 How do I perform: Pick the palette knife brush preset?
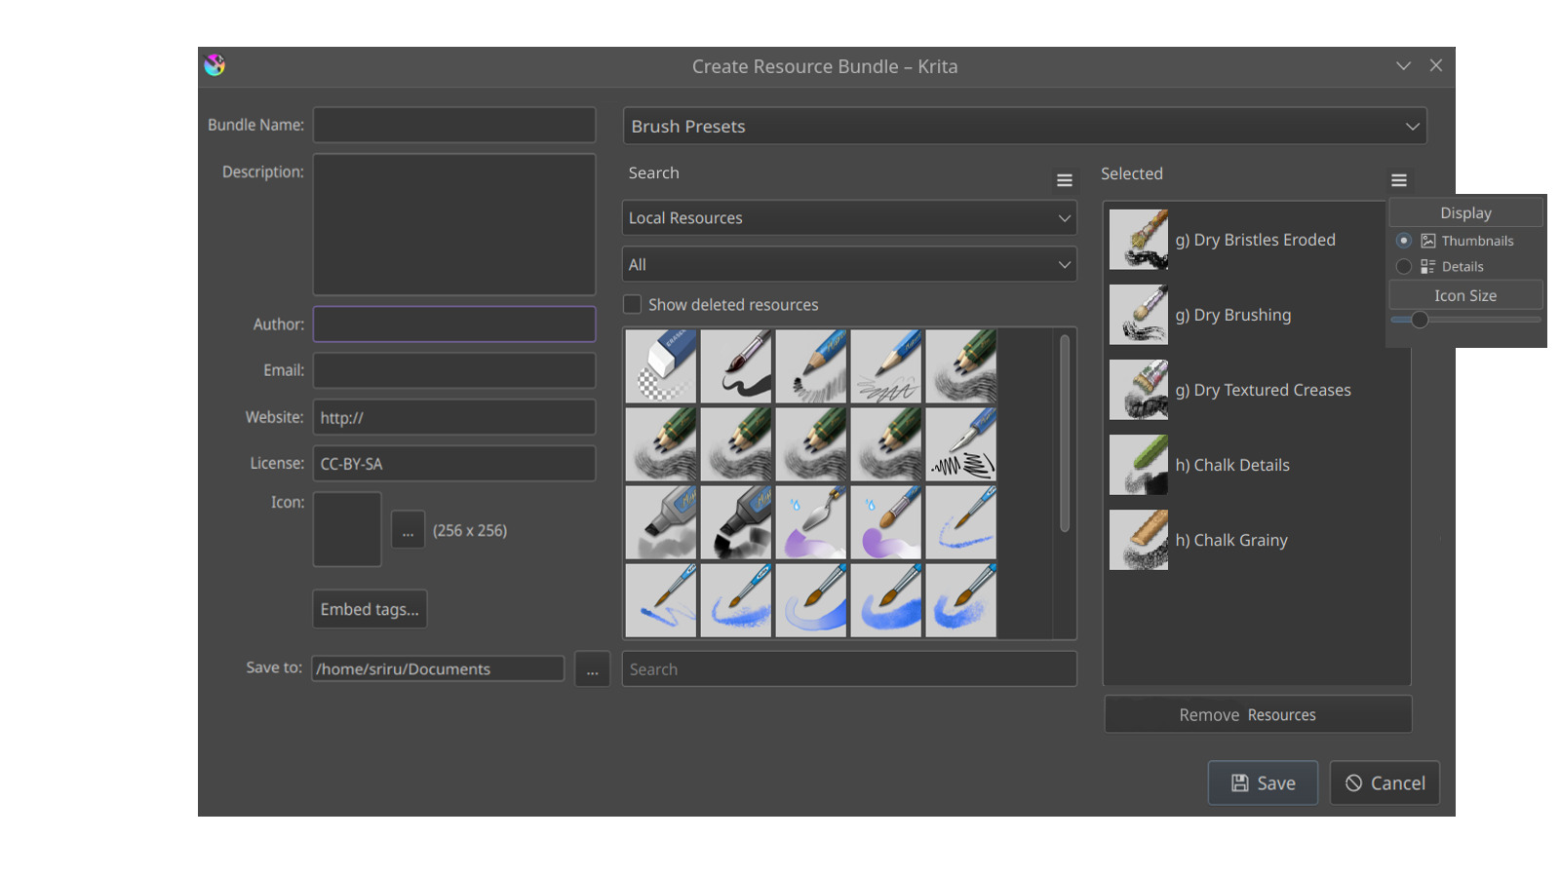point(810,523)
